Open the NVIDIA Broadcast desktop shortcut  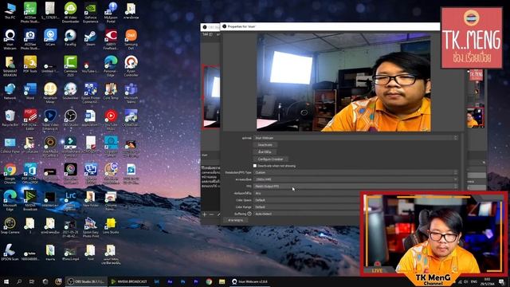pos(30,200)
